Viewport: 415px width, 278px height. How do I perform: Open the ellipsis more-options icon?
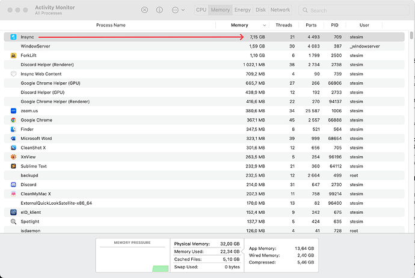(x=175, y=10)
